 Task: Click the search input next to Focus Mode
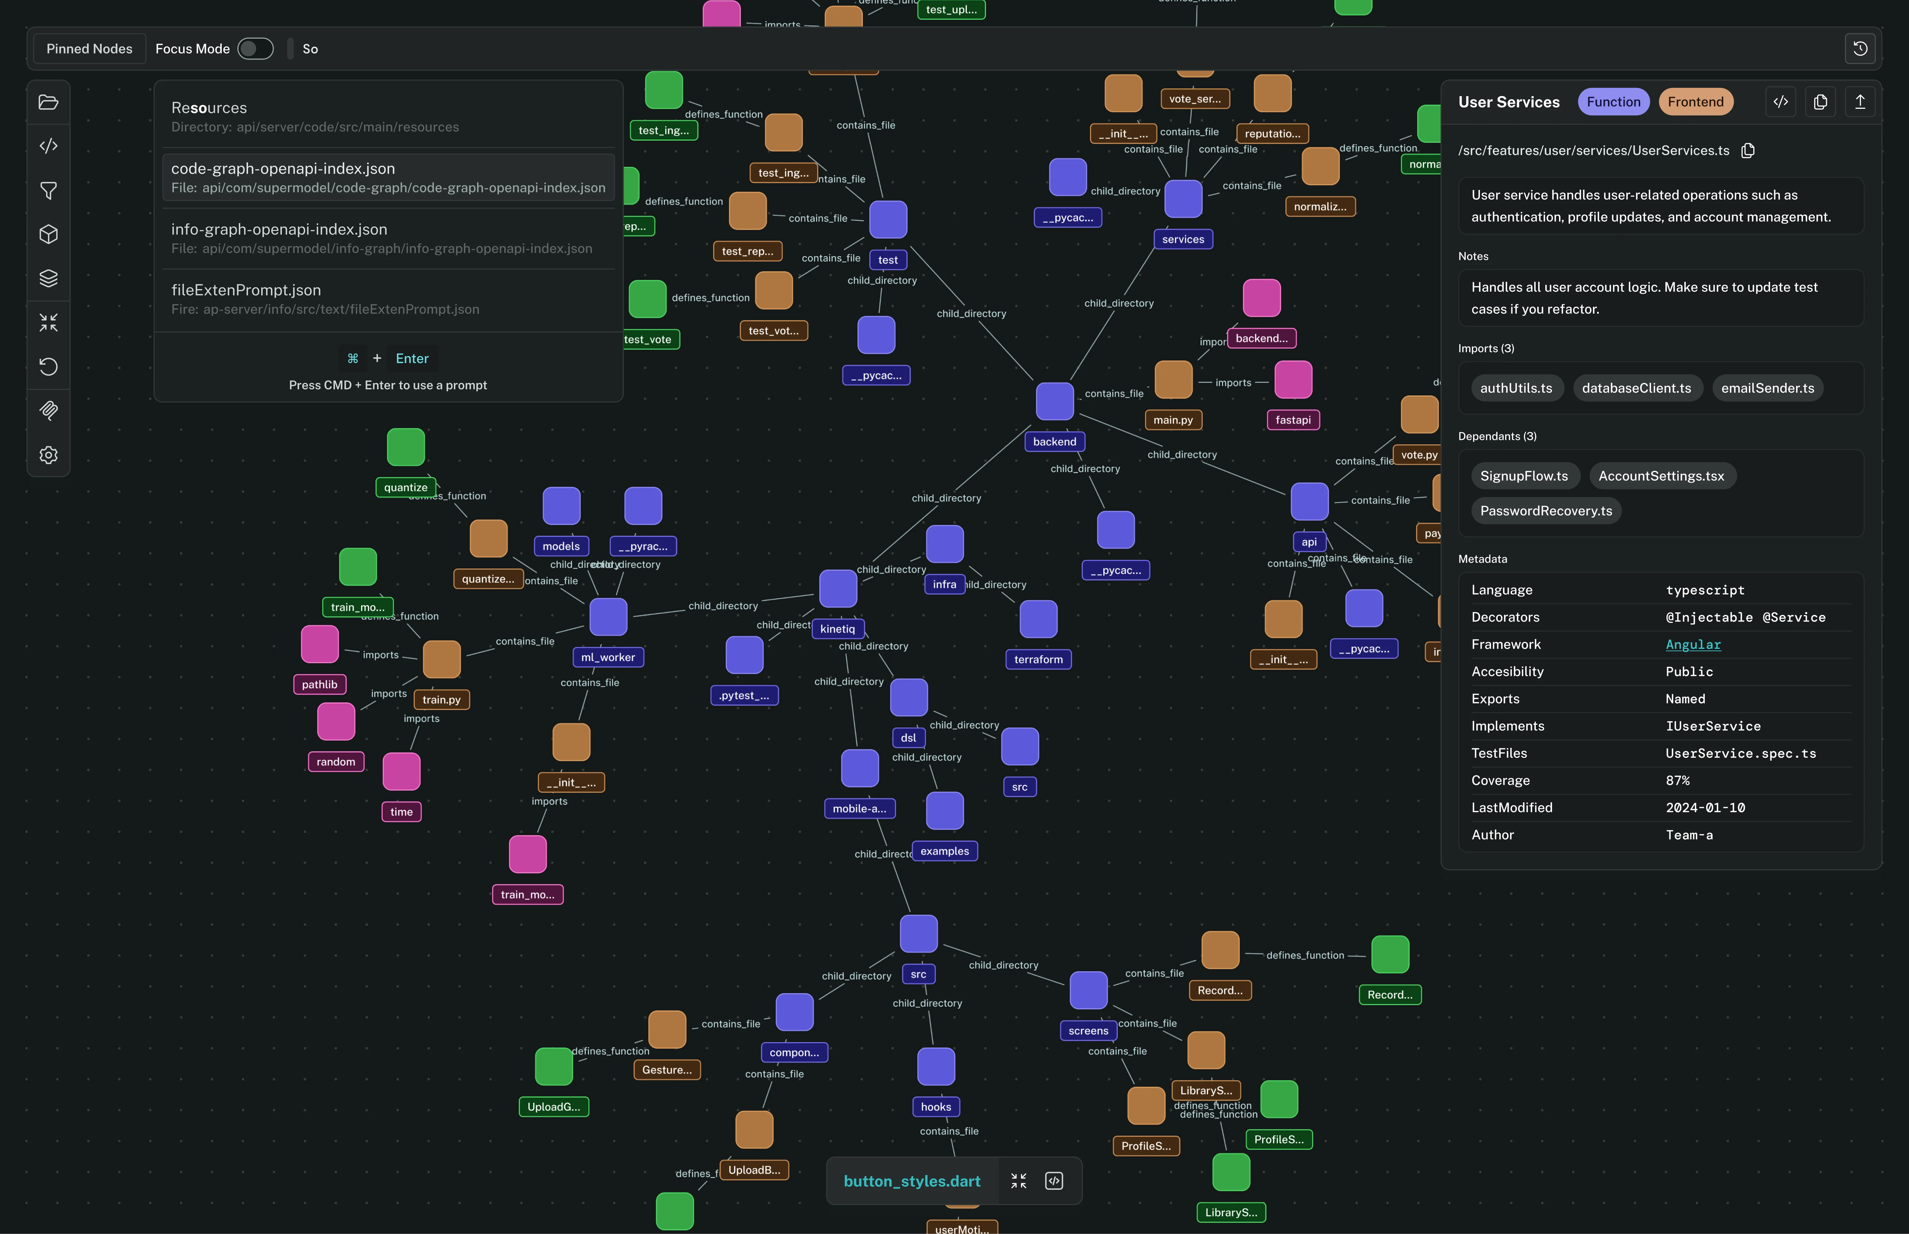pyautogui.click(x=1066, y=49)
